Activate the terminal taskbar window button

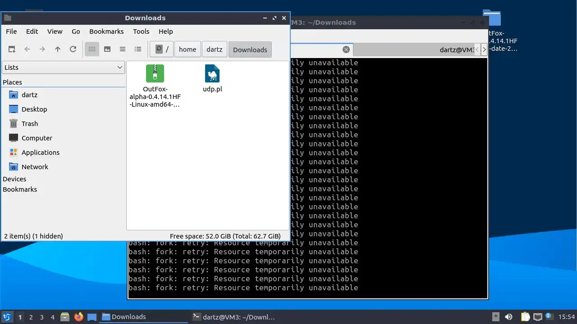(x=234, y=317)
